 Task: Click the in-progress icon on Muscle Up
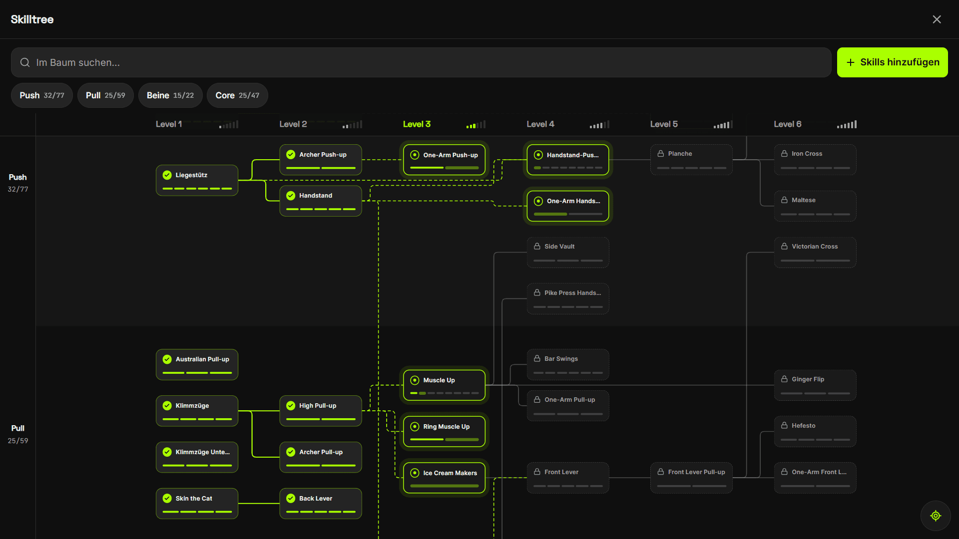click(415, 380)
